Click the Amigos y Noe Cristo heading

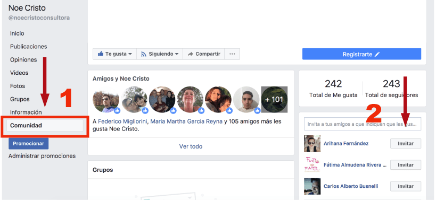(x=121, y=79)
